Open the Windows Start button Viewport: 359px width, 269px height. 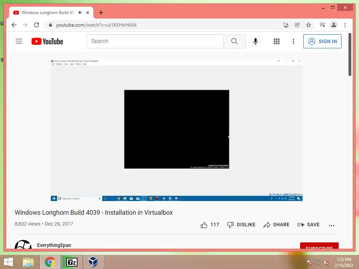pyautogui.click(x=8, y=262)
